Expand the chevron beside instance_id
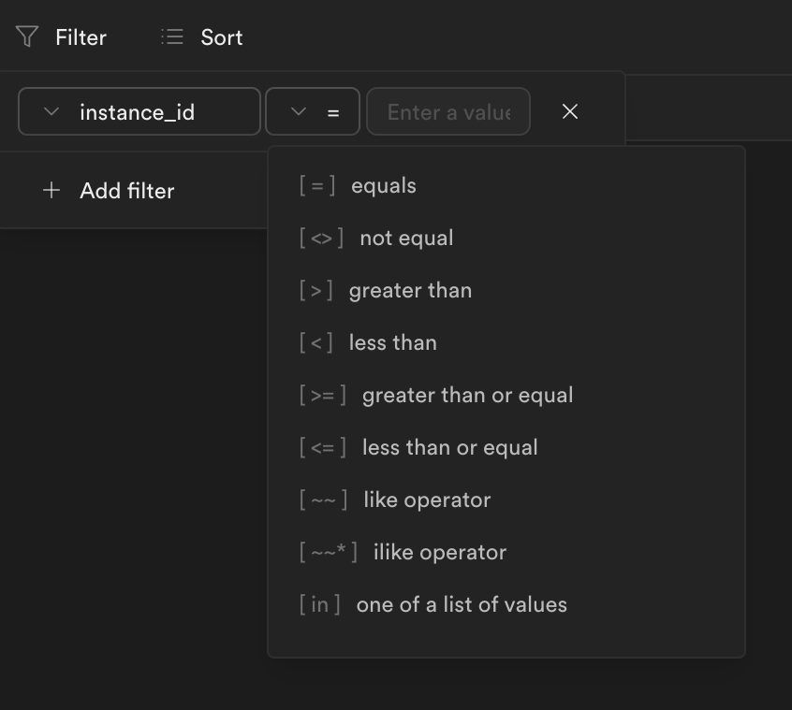 pos(51,110)
